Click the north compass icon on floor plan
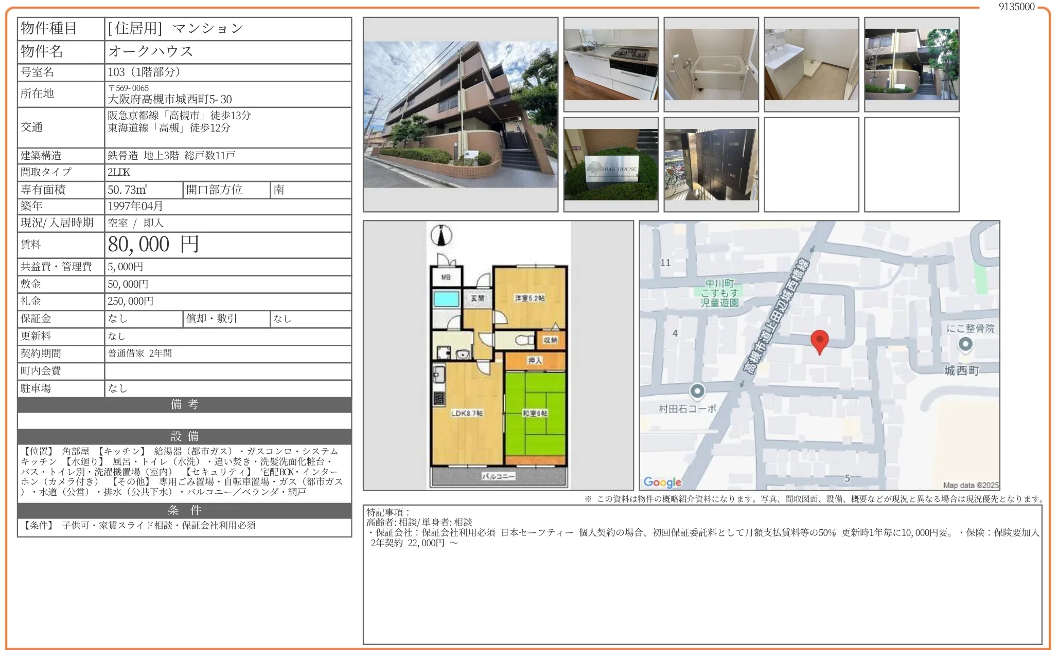 click(x=441, y=236)
